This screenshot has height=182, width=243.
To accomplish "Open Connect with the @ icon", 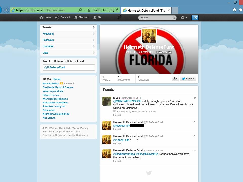I will [x=57, y=17].
